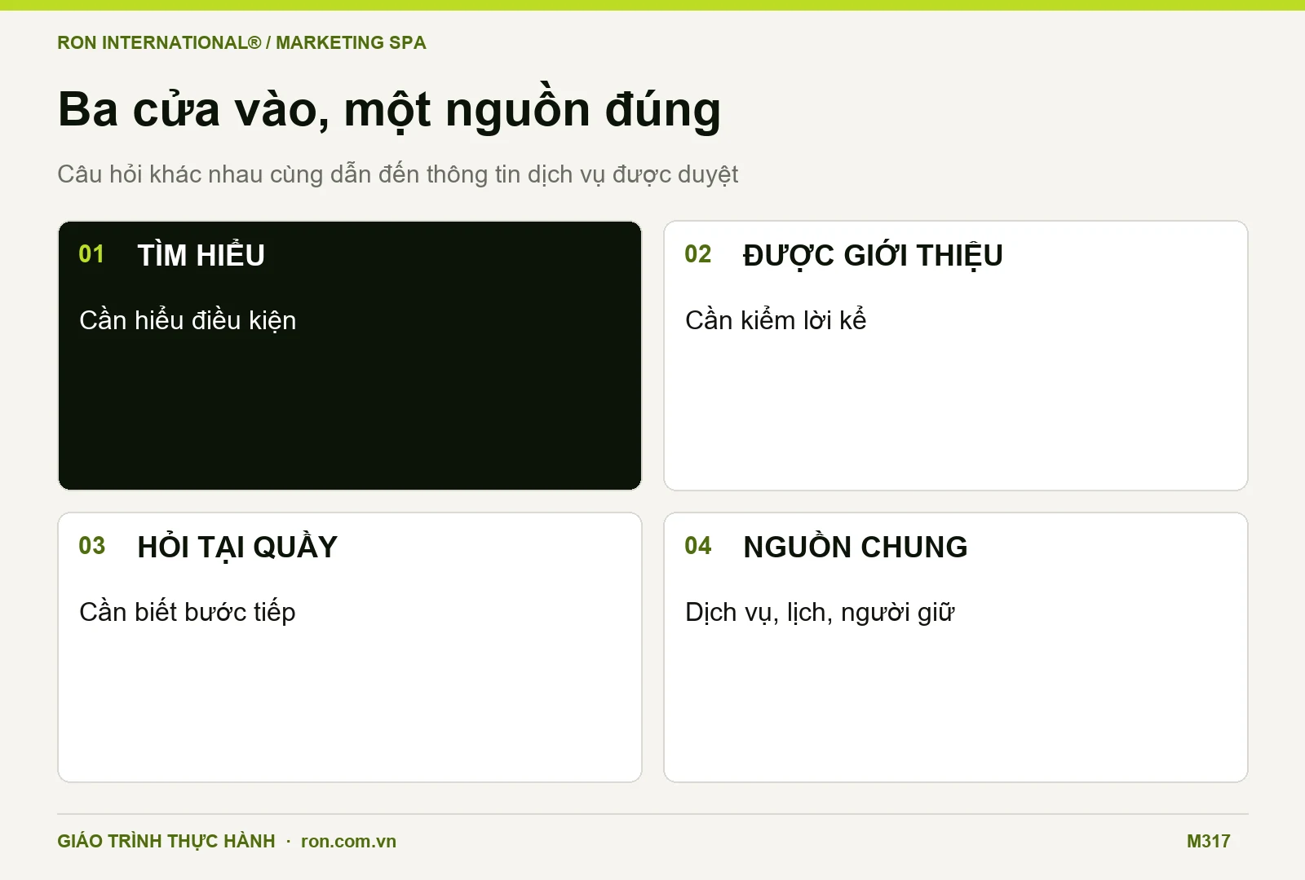Image resolution: width=1305 pixels, height=880 pixels.
Task: Open the ron.com.vn footer link
Action: point(348,842)
